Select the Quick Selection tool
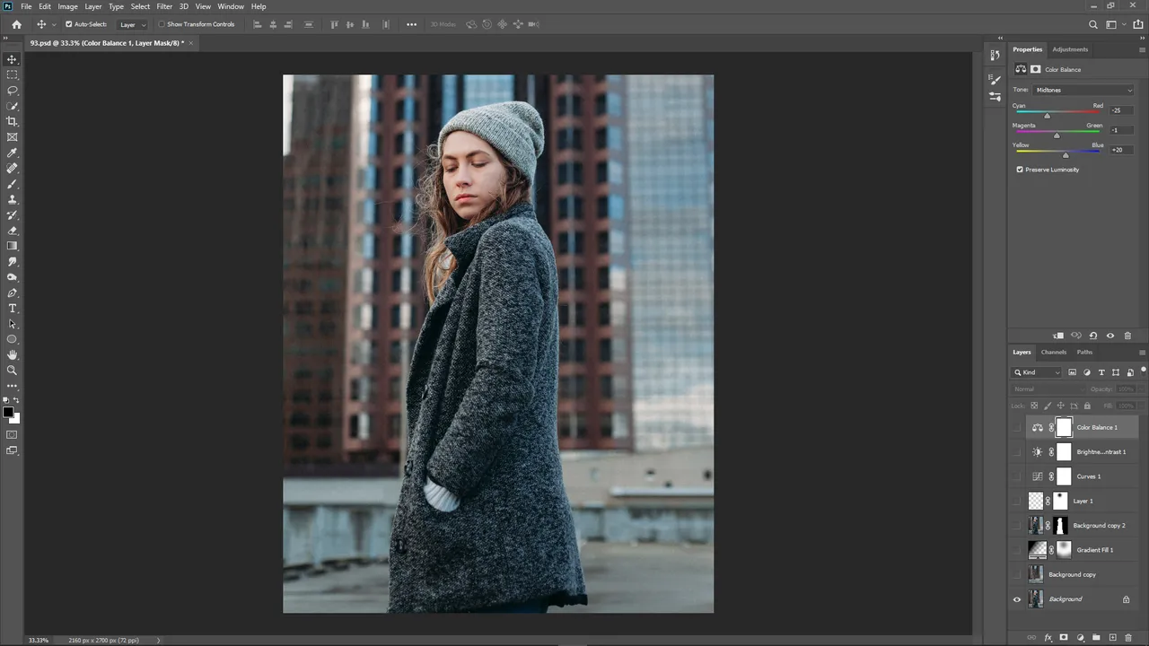The height and width of the screenshot is (646, 1149). [12, 106]
